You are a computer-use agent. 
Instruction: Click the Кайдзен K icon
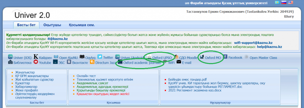[x=36, y=57]
